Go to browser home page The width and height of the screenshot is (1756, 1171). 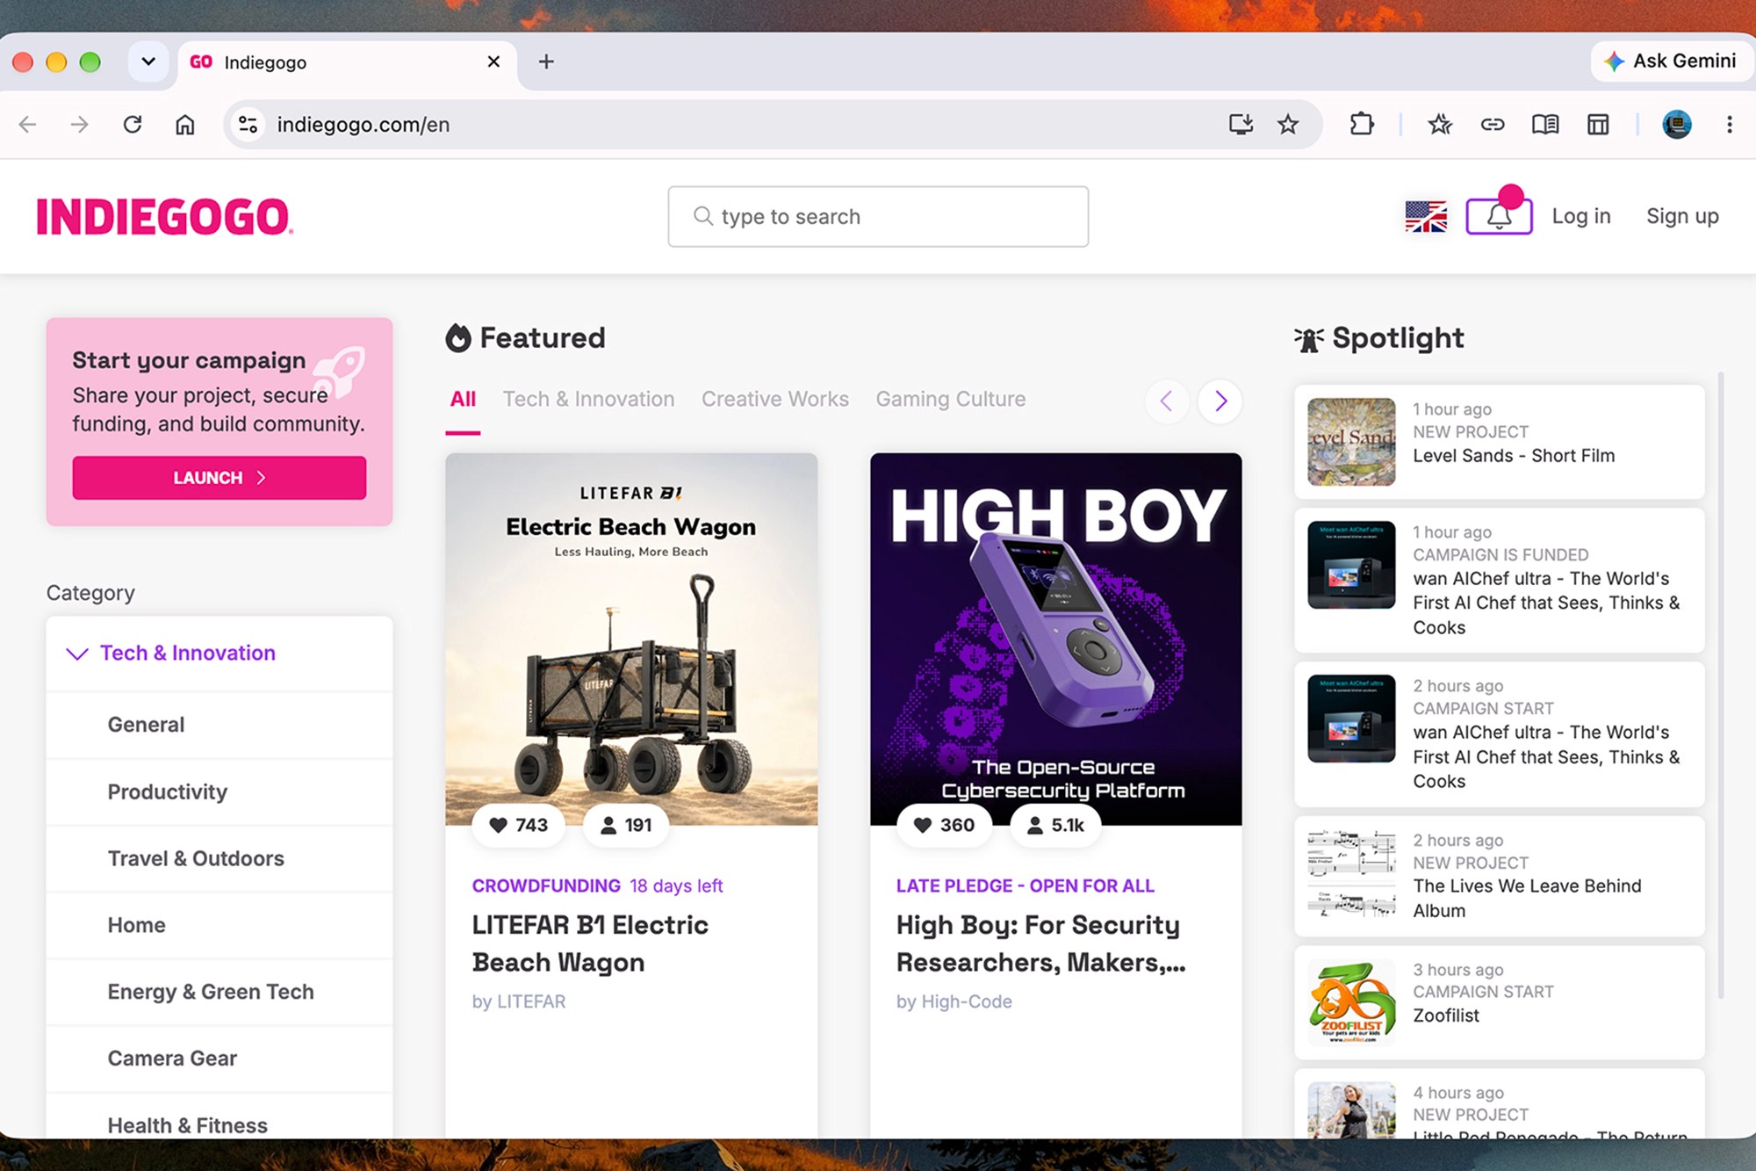pyautogui.click(x=184, y=125)
